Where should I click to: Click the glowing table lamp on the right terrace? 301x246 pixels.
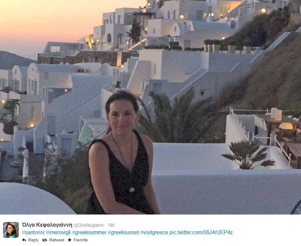pyautogui.click(x=286, y=126)
